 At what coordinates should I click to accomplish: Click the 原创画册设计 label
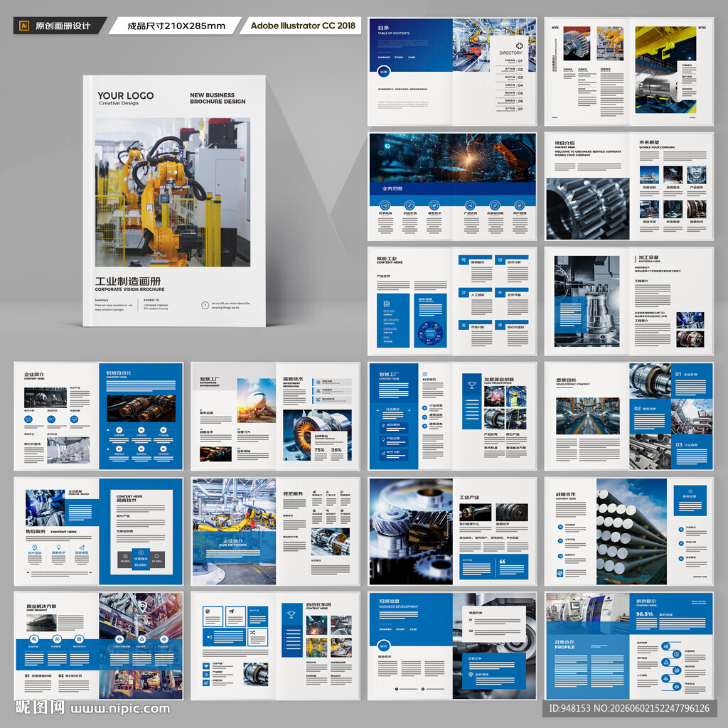(x=63, y=26)
